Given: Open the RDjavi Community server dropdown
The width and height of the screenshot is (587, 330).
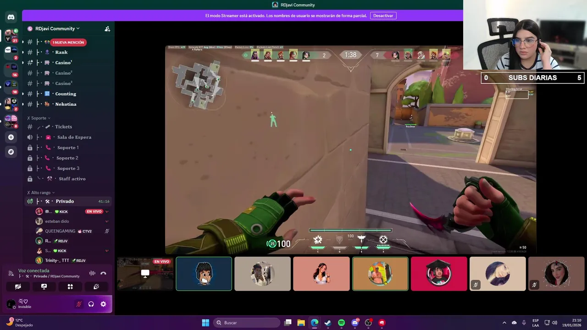Looking at the screenshot, I should [57, 28].
